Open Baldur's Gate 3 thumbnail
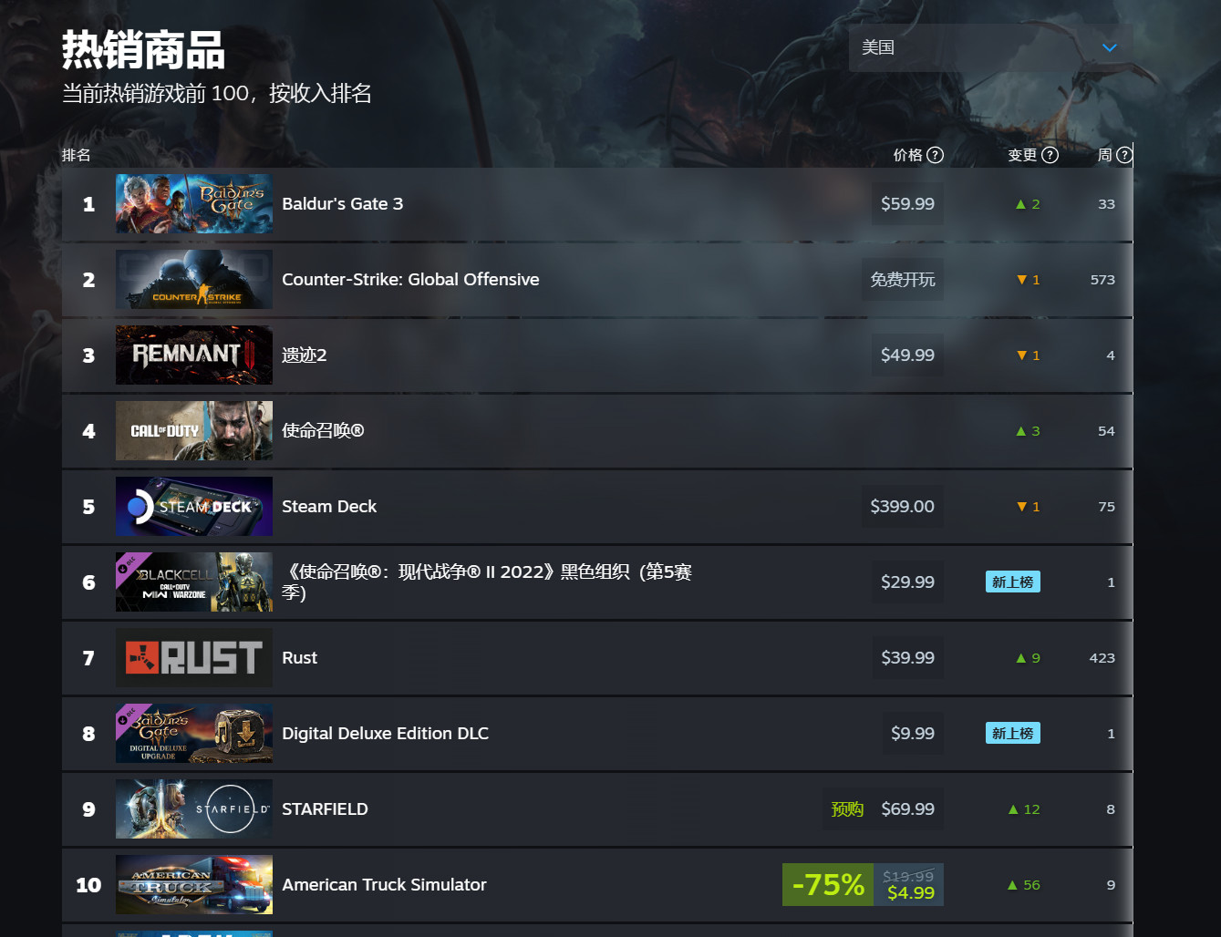 pos(194,204)
